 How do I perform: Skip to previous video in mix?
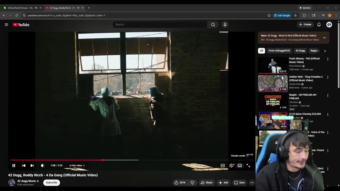pos(24,166)
